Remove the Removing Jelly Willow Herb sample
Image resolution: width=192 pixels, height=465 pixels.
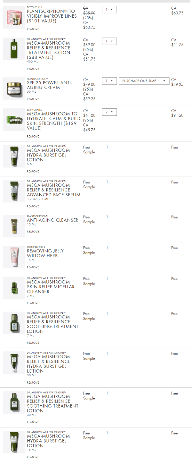click(x=33, y=267)
